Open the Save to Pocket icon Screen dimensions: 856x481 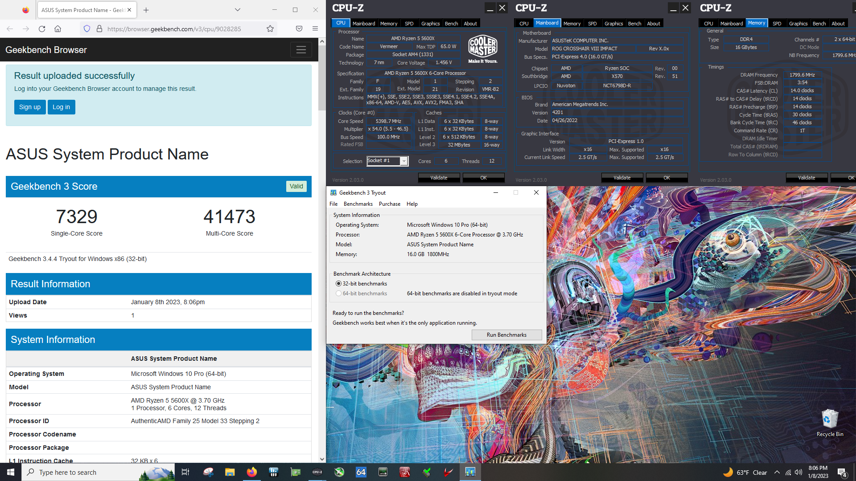point(299,29)
